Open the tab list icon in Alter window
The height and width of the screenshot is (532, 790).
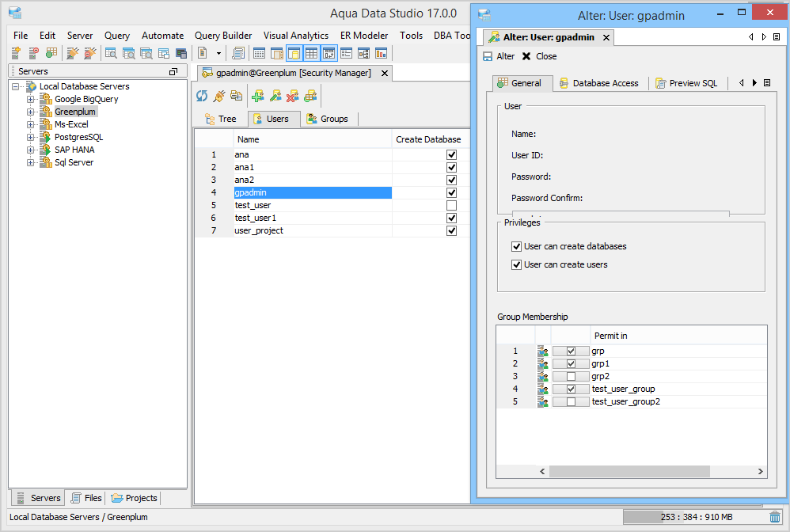777,36
